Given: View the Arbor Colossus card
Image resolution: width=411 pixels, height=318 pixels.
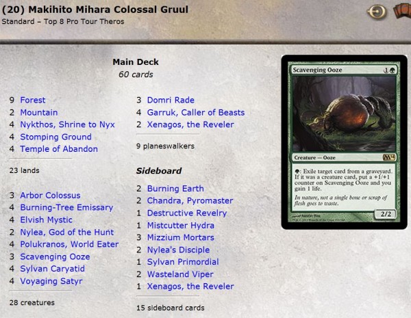Looking at the screenshot, I should point(50,196).
